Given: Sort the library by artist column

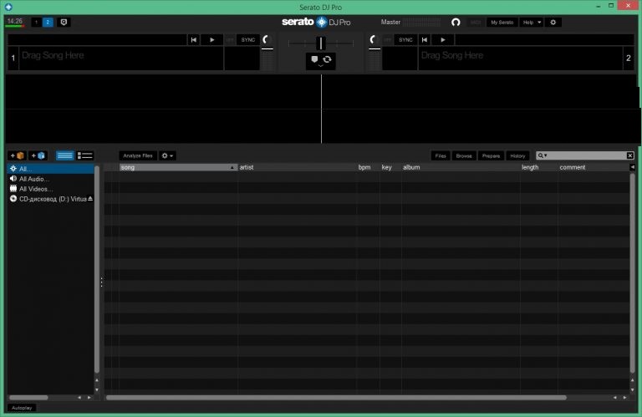Looking at the screenshot, I should pos(298,167).
